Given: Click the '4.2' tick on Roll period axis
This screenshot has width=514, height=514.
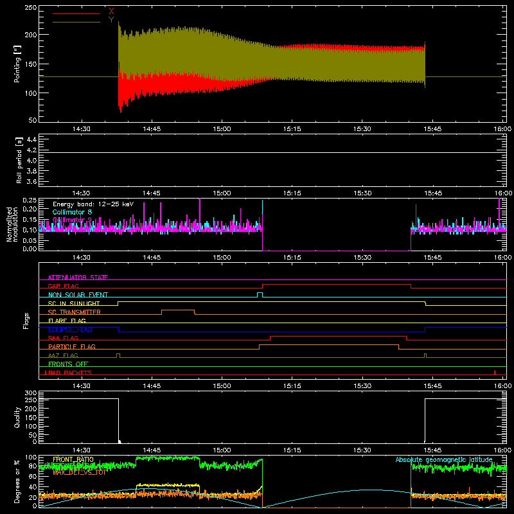Looking at the screenshot, I should (31, 150).
